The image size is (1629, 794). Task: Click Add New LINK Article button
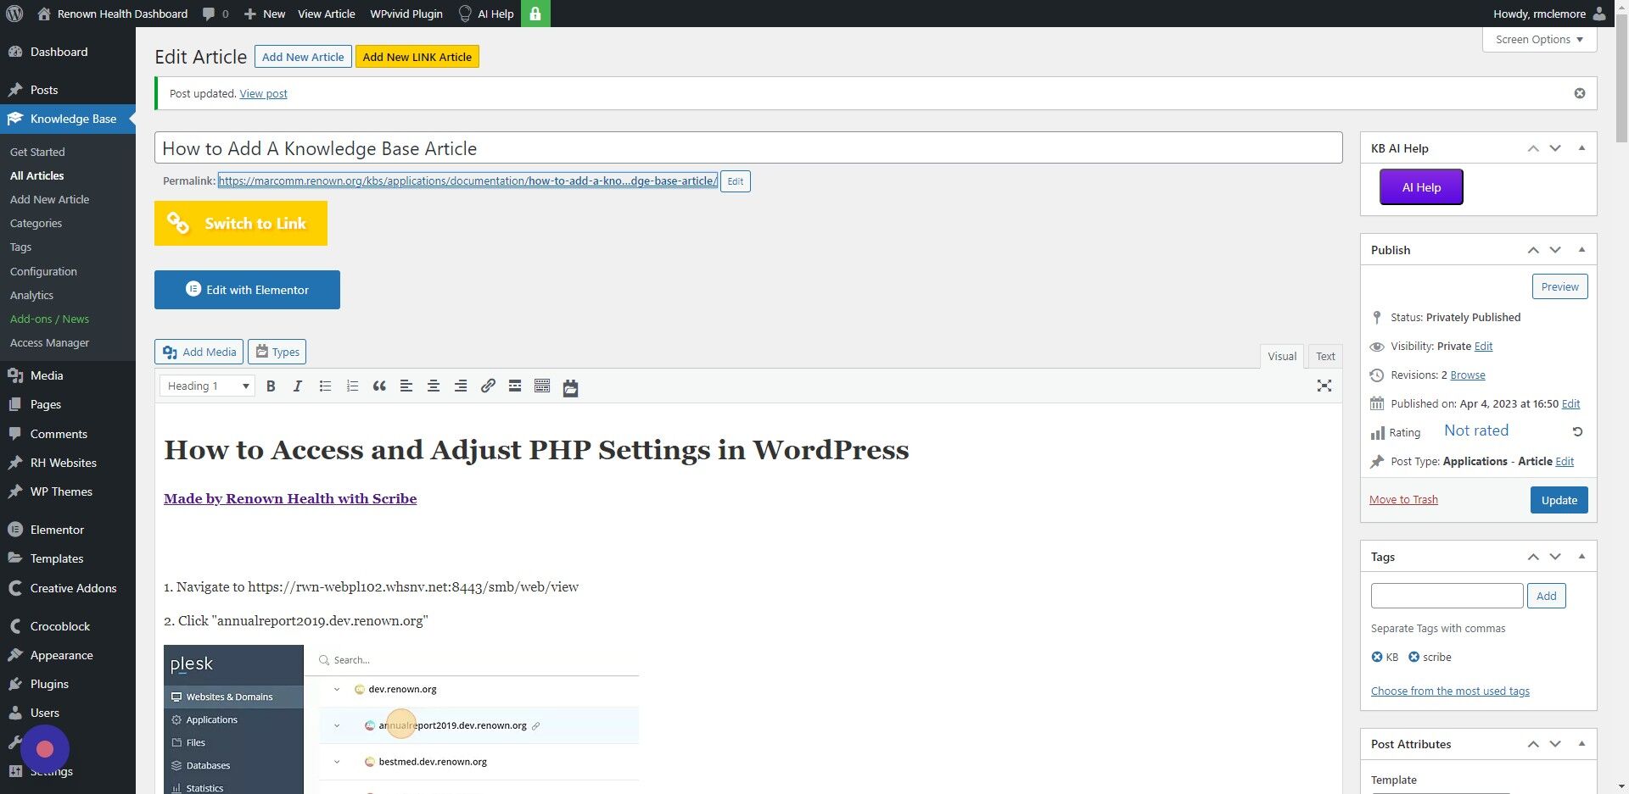pyautogui.click(x=417, y=57)
